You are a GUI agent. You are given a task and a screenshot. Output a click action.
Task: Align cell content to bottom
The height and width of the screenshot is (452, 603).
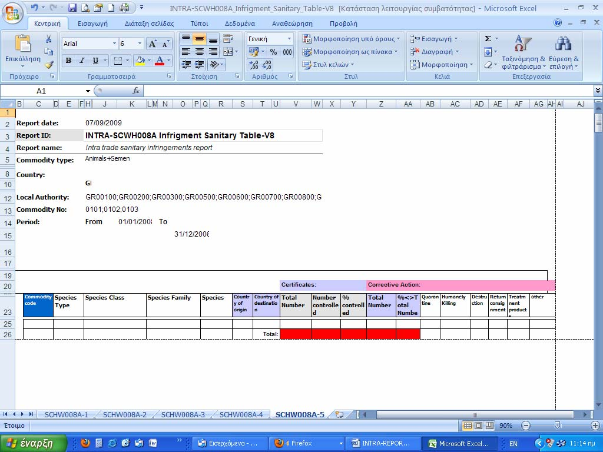[213, 39]
